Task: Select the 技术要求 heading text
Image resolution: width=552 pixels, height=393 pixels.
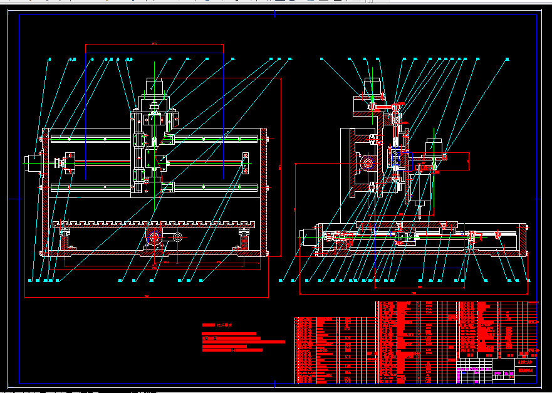Action: [x=224, y=325]
